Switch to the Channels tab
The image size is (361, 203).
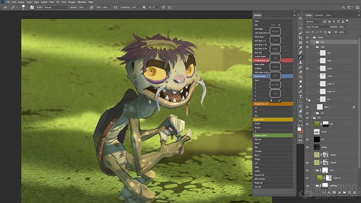[x=319, y=15]
